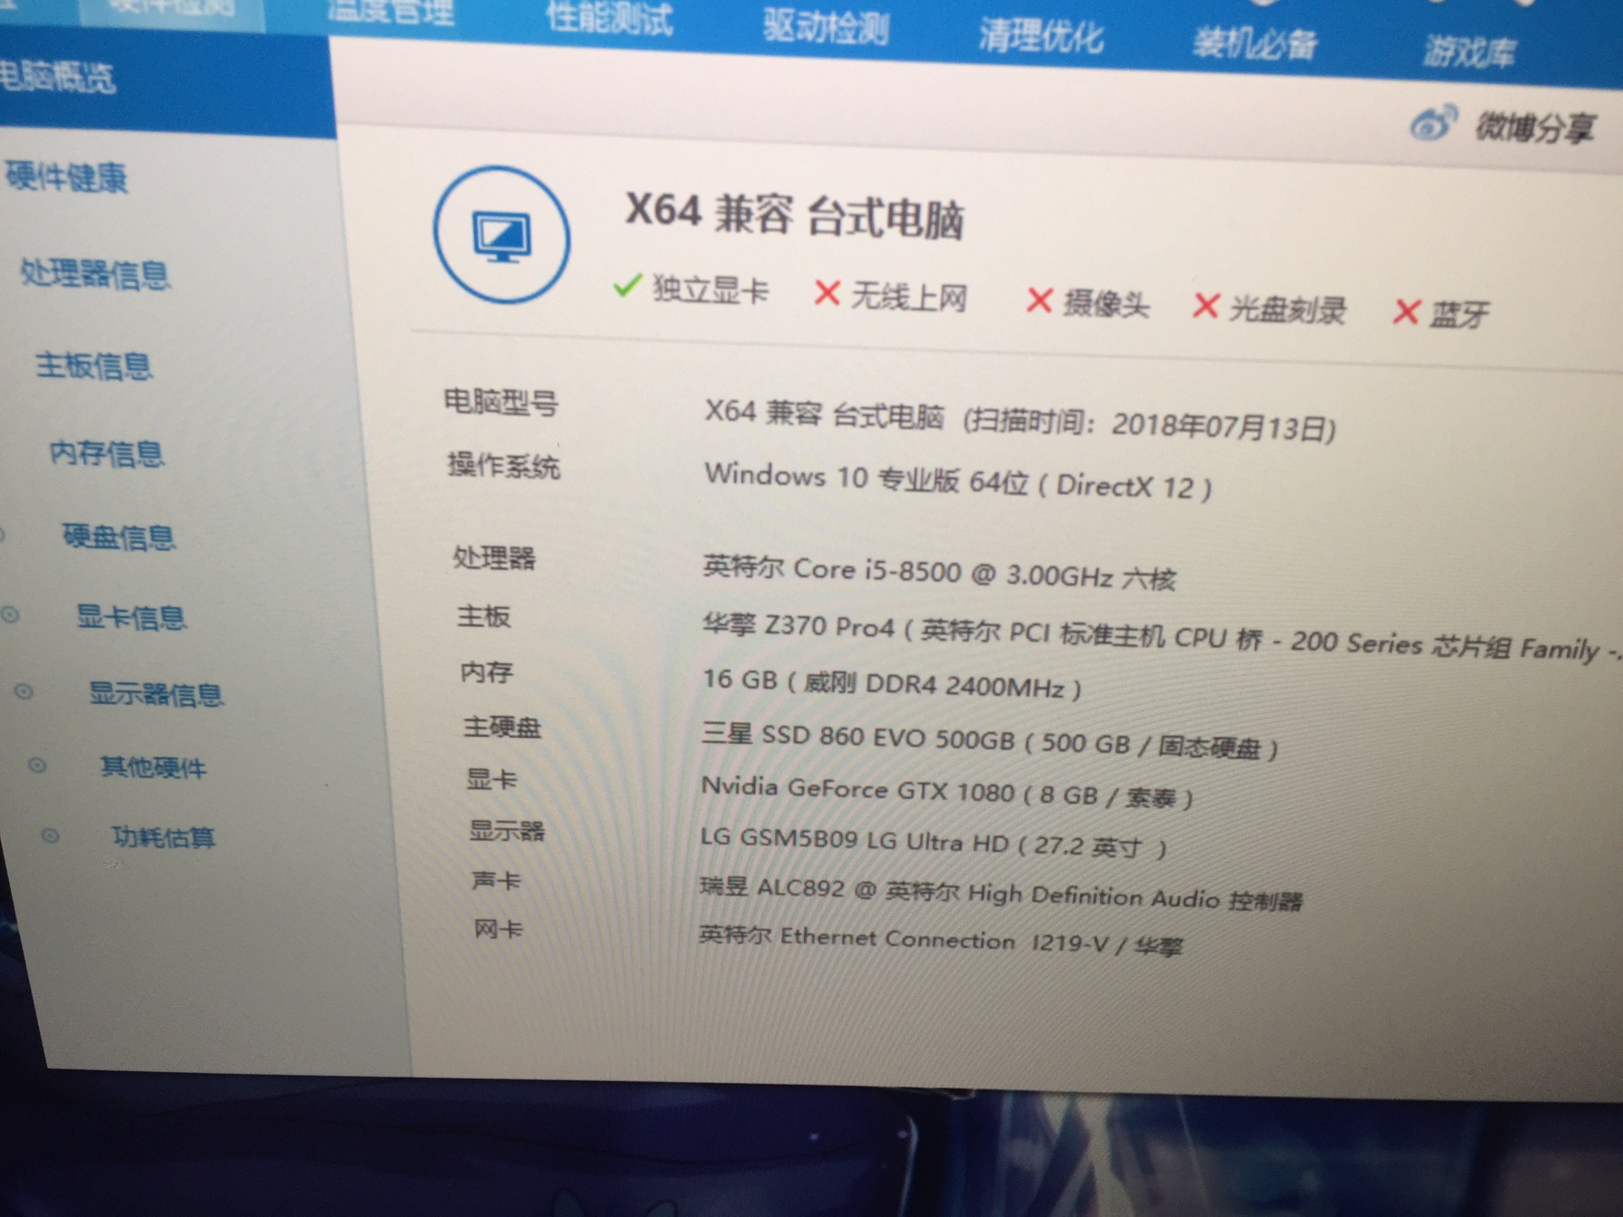Image resolution: width=1623 pixels, height=1217 pixels.
Task: Click the red X beside 光盘刻录
Action: click(1205, 305)
